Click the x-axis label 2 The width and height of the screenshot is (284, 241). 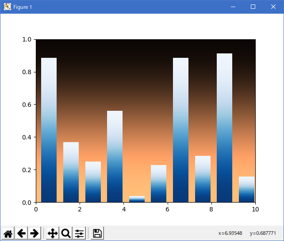coord(80,209)
